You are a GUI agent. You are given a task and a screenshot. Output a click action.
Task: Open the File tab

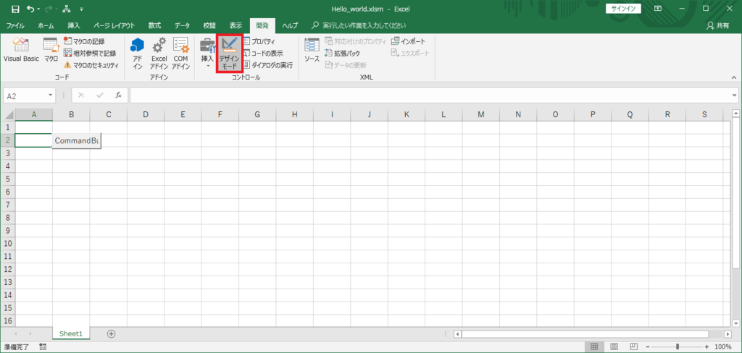[x=15, y=25]
